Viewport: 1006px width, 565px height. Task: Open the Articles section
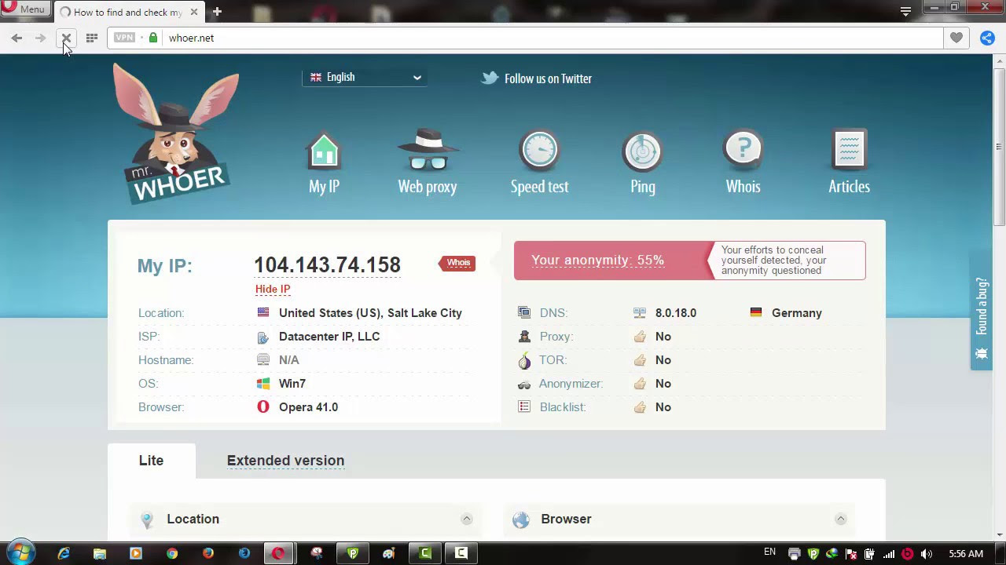pyautogui.click(x=849, y=162)
